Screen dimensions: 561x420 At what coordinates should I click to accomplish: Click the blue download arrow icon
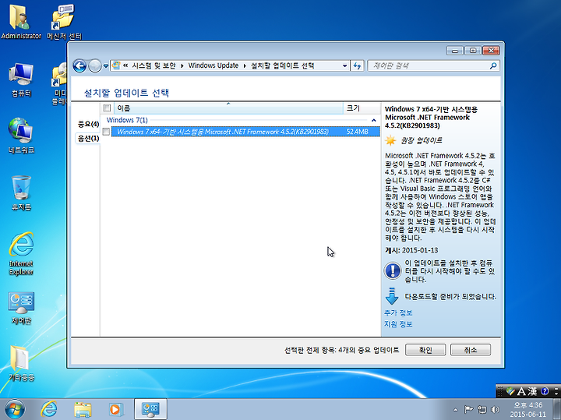click(x=392, y=296)
